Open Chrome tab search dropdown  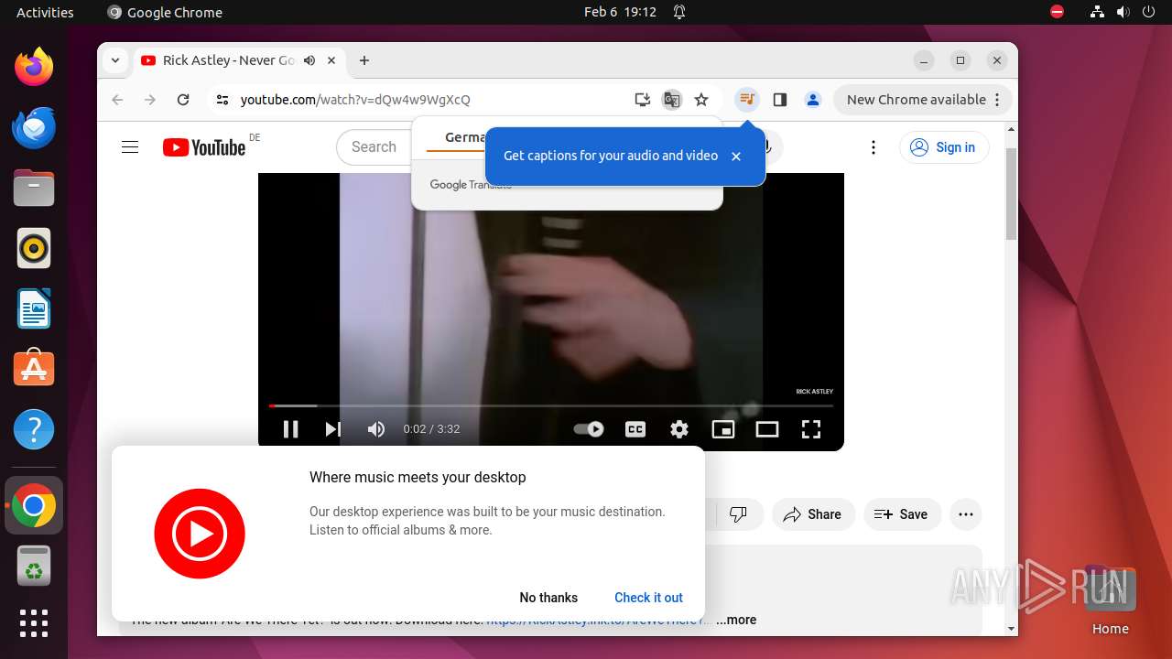coord(115,60)
